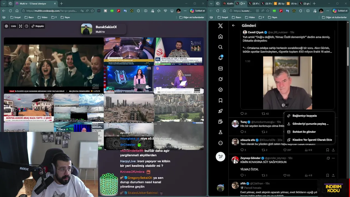This screenshot has width=350, height=197.
Task: Open X search via magnifier icon
Action: coord(220,47)
